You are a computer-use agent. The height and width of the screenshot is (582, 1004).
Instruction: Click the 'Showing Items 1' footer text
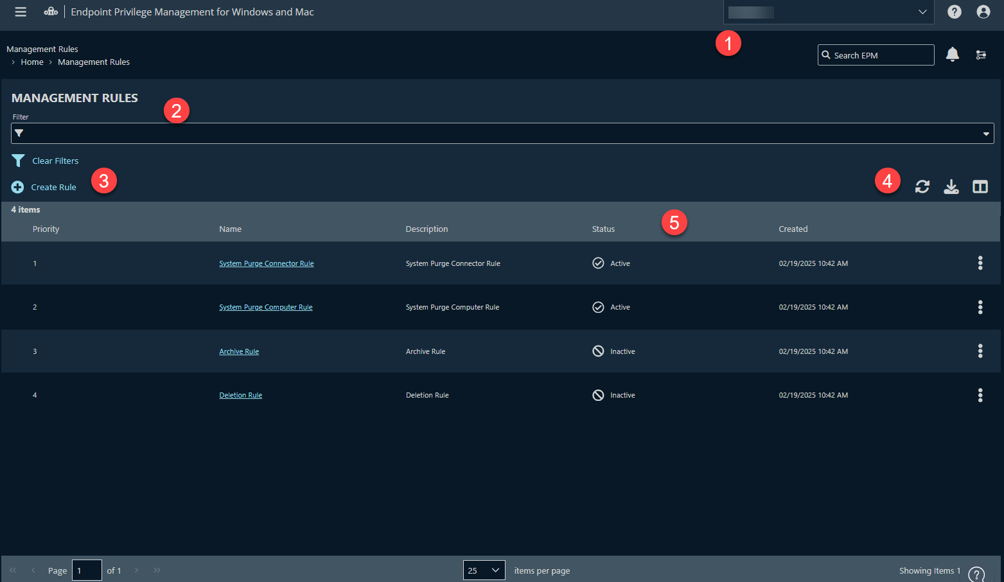(929, 570)
